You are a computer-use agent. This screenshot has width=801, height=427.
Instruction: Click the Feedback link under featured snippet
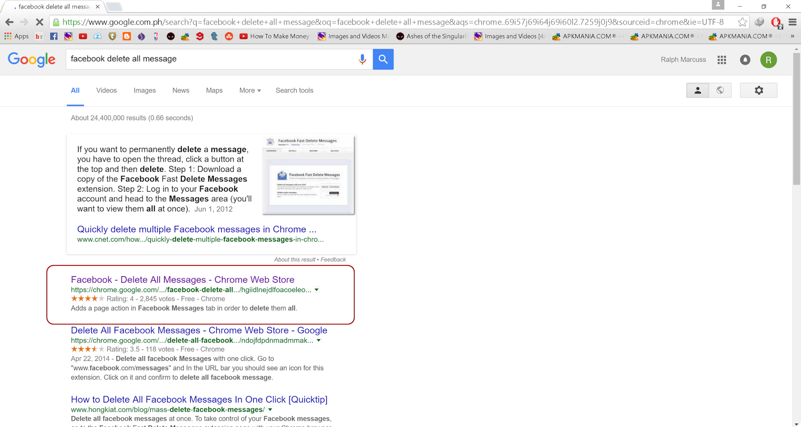click(333, 259)
